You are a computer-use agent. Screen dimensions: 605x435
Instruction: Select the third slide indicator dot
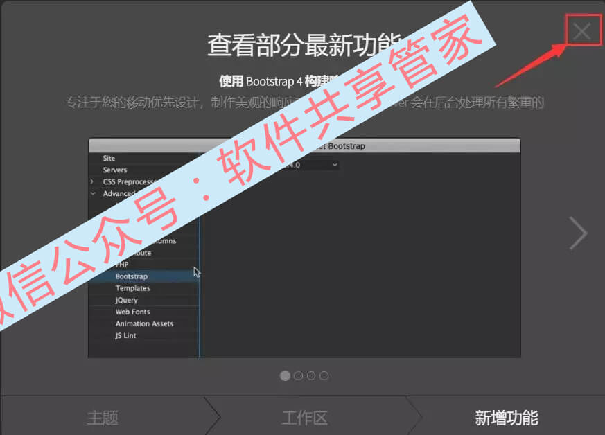311,375
